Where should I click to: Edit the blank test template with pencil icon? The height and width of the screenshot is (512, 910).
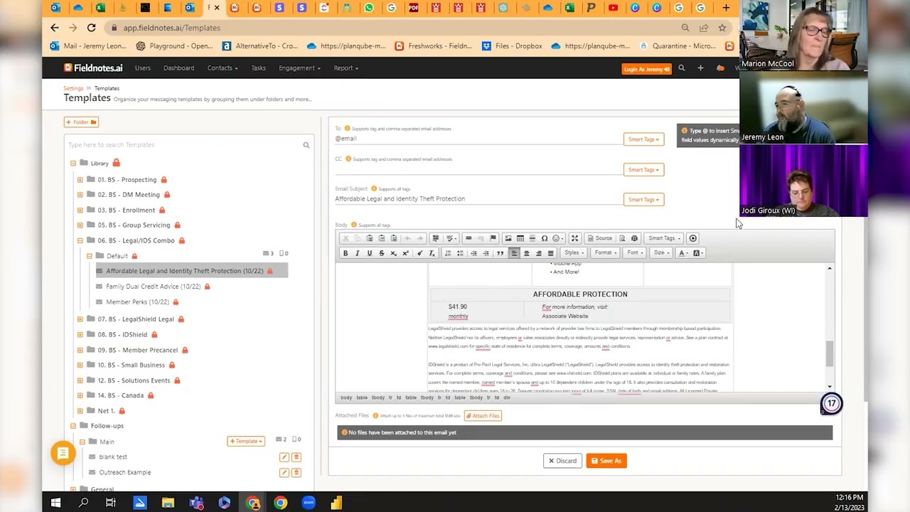284,457
